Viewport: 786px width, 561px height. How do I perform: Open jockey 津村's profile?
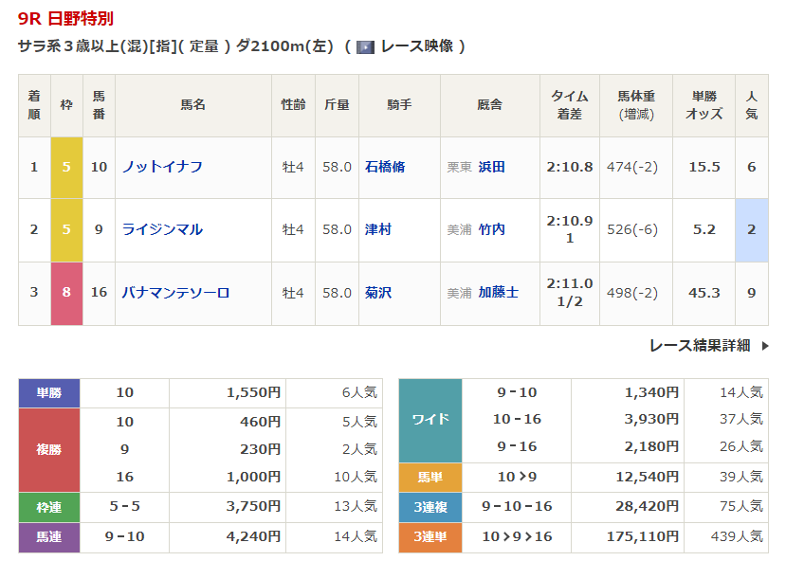[378, 229]
